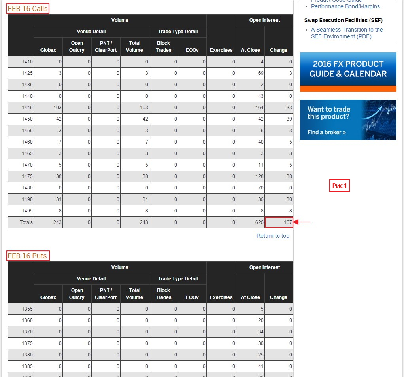Image resolution: width=404 pixels, height=377 pixels.
Task: Select strike 1465 in the Calls table
Action: 27,153
